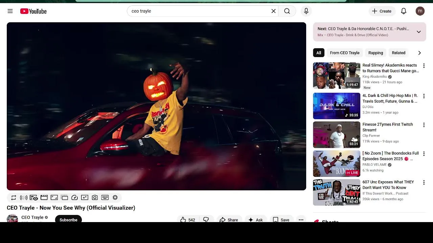Share the video
Screen dimensions: 433x243
click(229, 219)
